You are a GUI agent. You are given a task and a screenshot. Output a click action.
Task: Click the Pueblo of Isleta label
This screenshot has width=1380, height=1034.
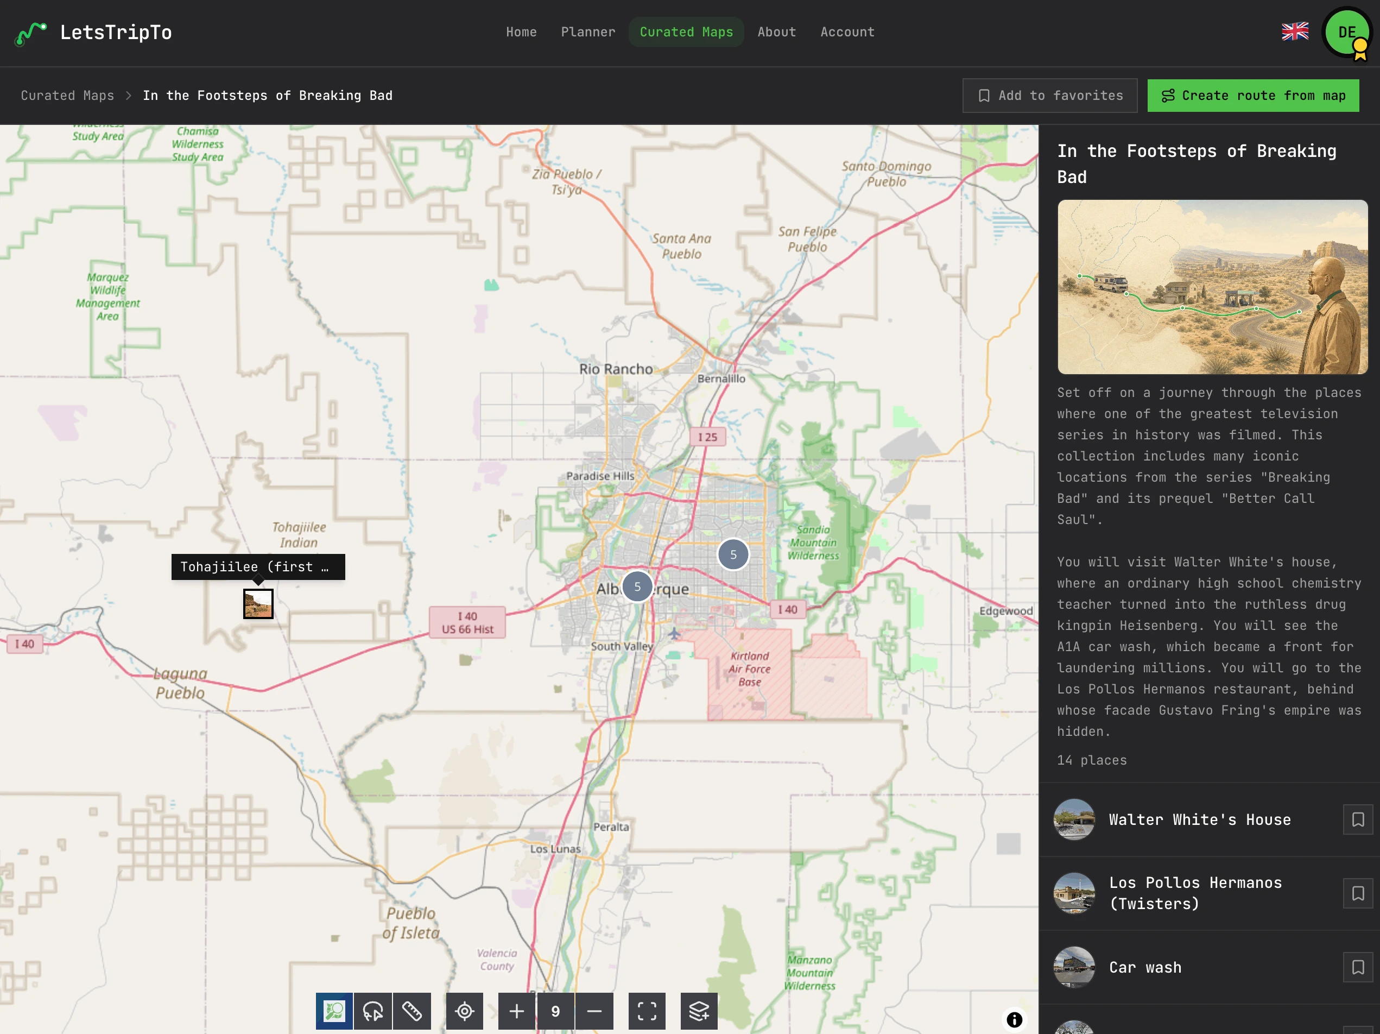point(411,923)
